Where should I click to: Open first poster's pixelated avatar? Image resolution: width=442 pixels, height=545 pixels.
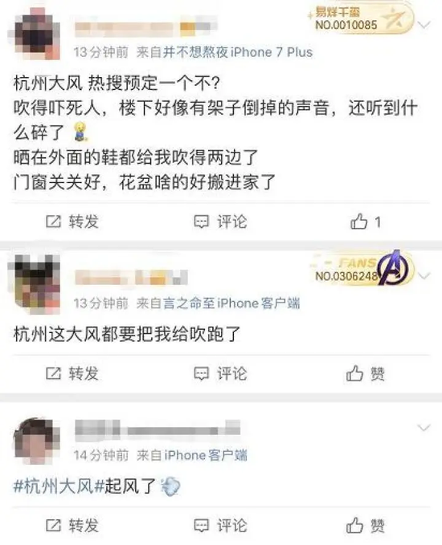pos(34,34)
